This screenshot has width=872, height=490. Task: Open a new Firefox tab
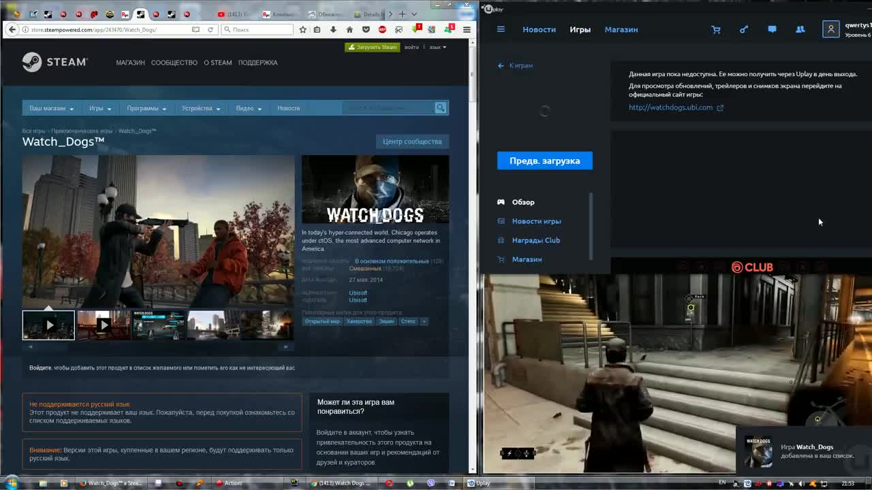402,14
